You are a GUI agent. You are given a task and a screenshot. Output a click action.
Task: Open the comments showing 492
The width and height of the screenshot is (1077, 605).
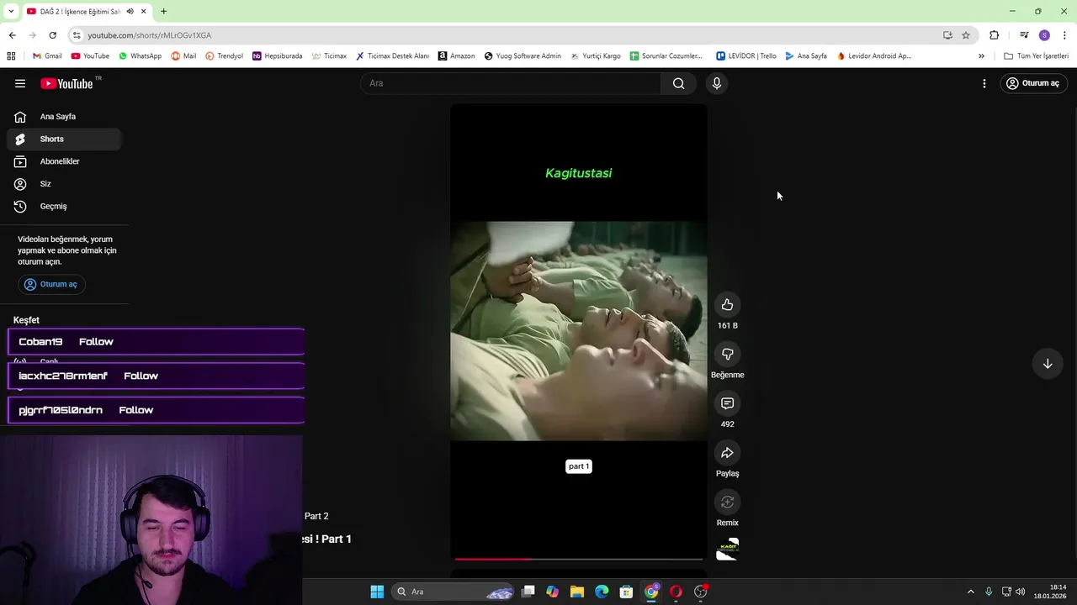727,403
